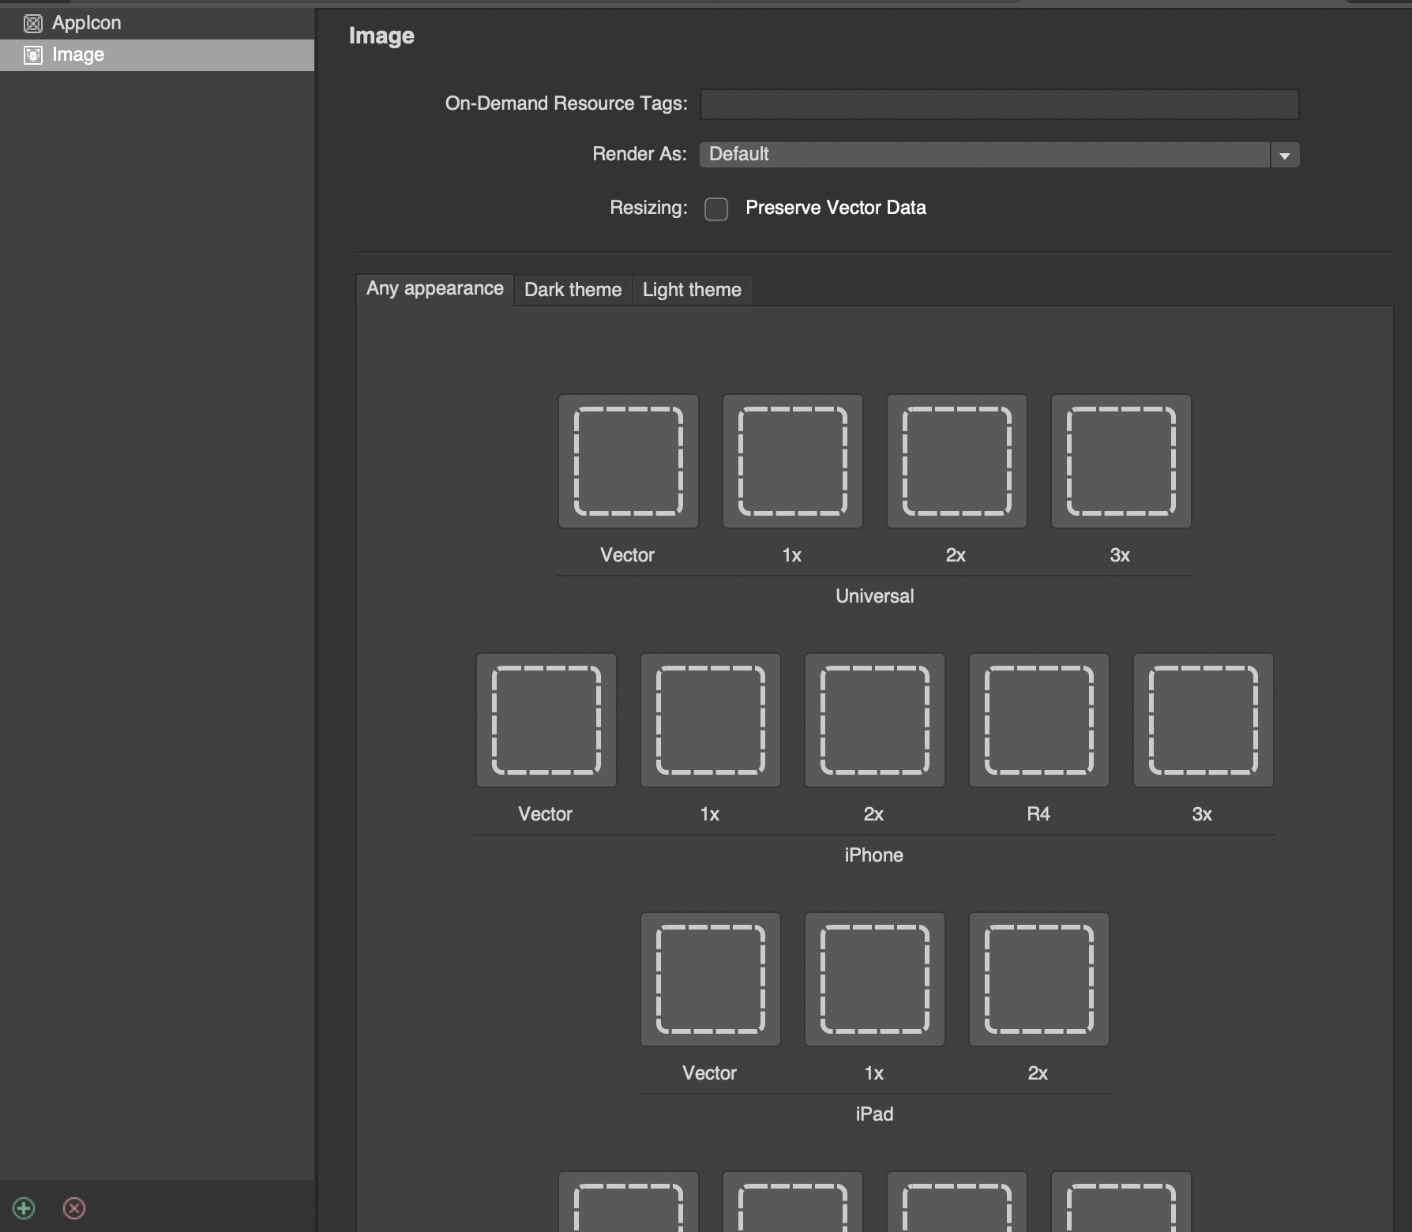
Task: Switch to Light theme tab
Action: (x=692, y=290)
